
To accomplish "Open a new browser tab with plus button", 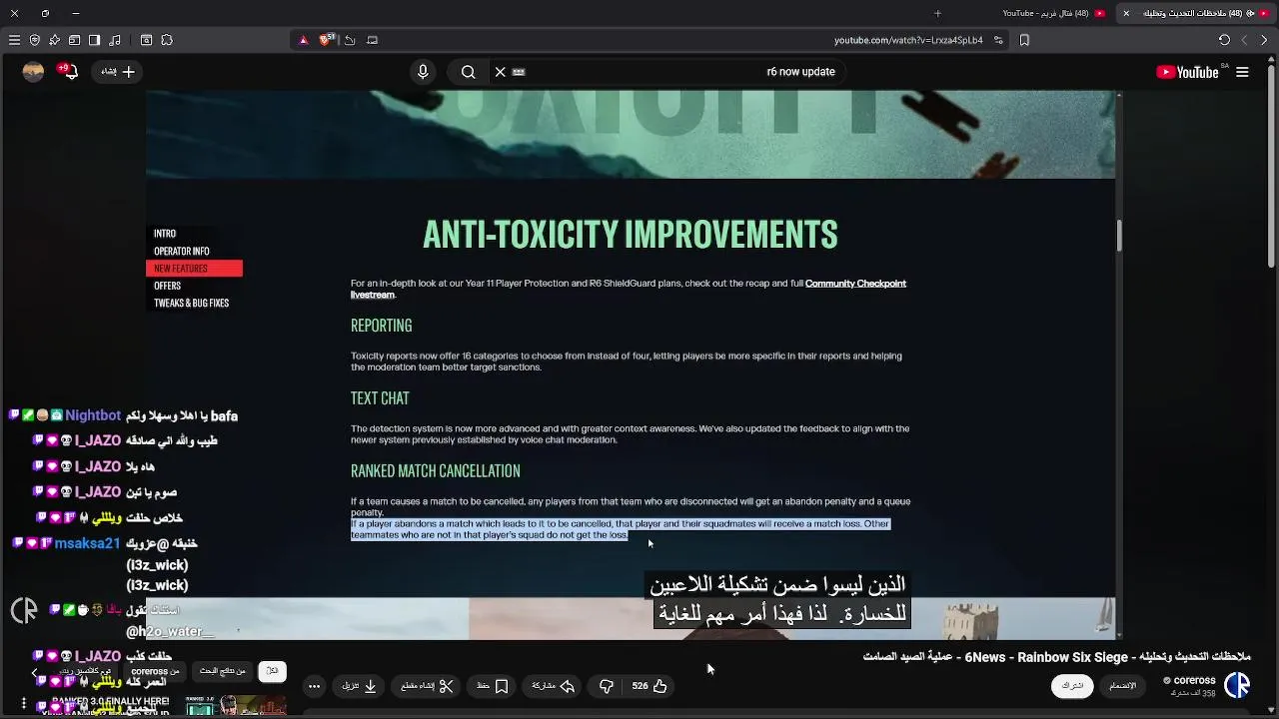I will tap(937, 13).
